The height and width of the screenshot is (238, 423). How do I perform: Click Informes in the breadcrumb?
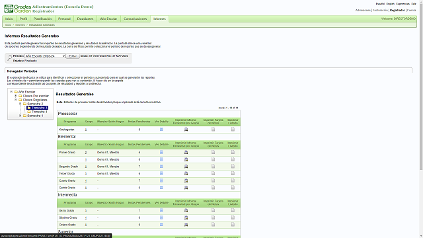(20, 25)
